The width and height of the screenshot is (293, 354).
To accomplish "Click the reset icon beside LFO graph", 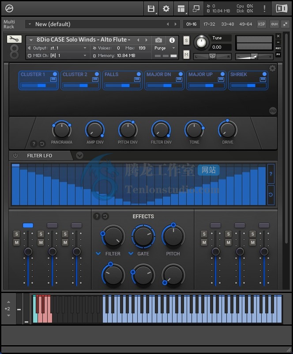I will coord(271,194).
